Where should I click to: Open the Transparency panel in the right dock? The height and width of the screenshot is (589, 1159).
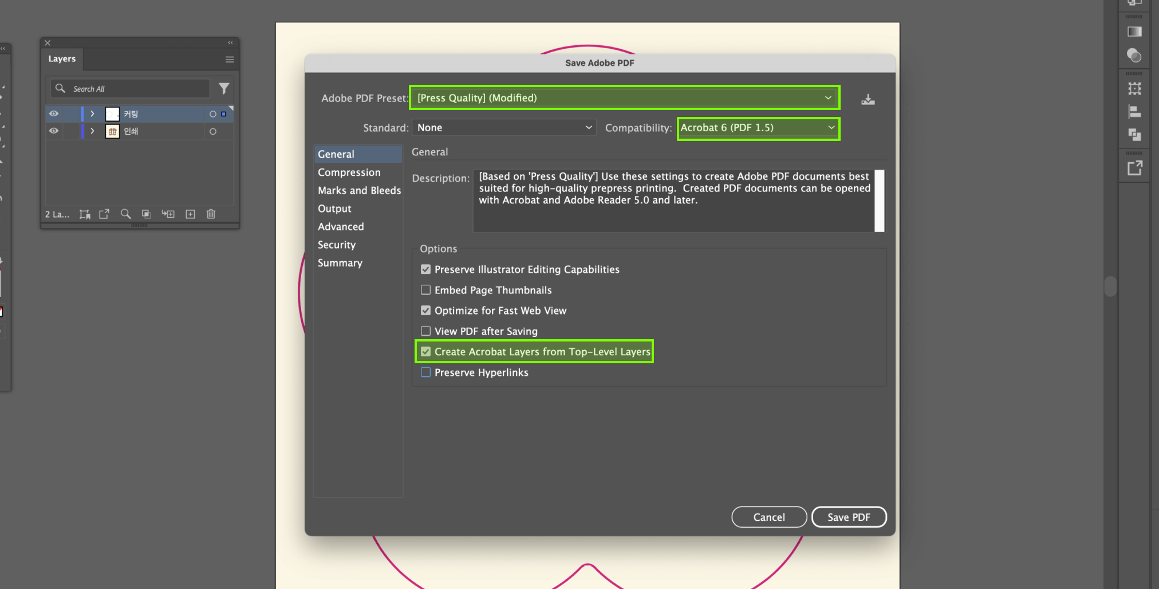point(1134,56)
